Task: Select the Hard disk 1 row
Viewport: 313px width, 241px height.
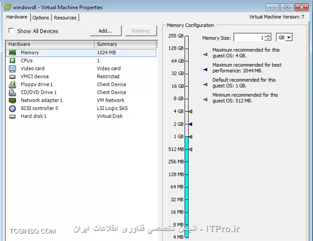Action: point(81,116)
